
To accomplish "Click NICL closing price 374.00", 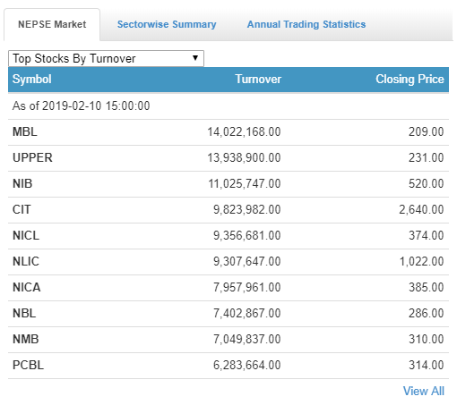I will pyautogui.click(x=427, y=235).
